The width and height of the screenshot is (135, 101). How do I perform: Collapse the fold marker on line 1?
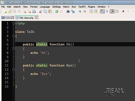13,23
